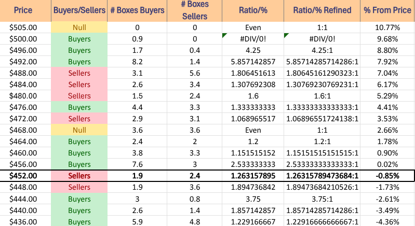Select the Ratio/% Refined header cell

point(322,10)
